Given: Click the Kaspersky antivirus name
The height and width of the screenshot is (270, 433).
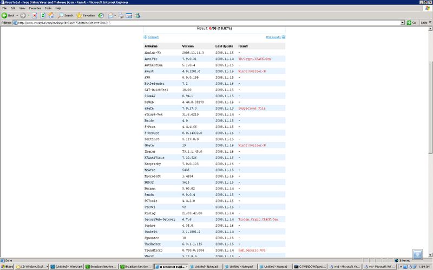Looking at the screenshot, I should tap(153, 164).
